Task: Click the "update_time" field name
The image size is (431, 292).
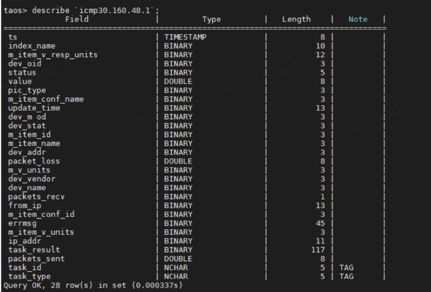Action: click(34, 108)
